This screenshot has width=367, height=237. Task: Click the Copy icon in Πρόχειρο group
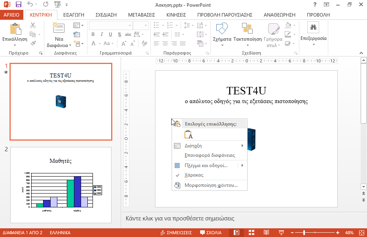click(33, 34)
